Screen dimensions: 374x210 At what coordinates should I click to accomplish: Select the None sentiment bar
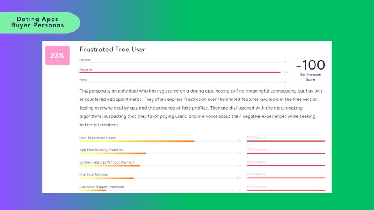coord(180,82)
